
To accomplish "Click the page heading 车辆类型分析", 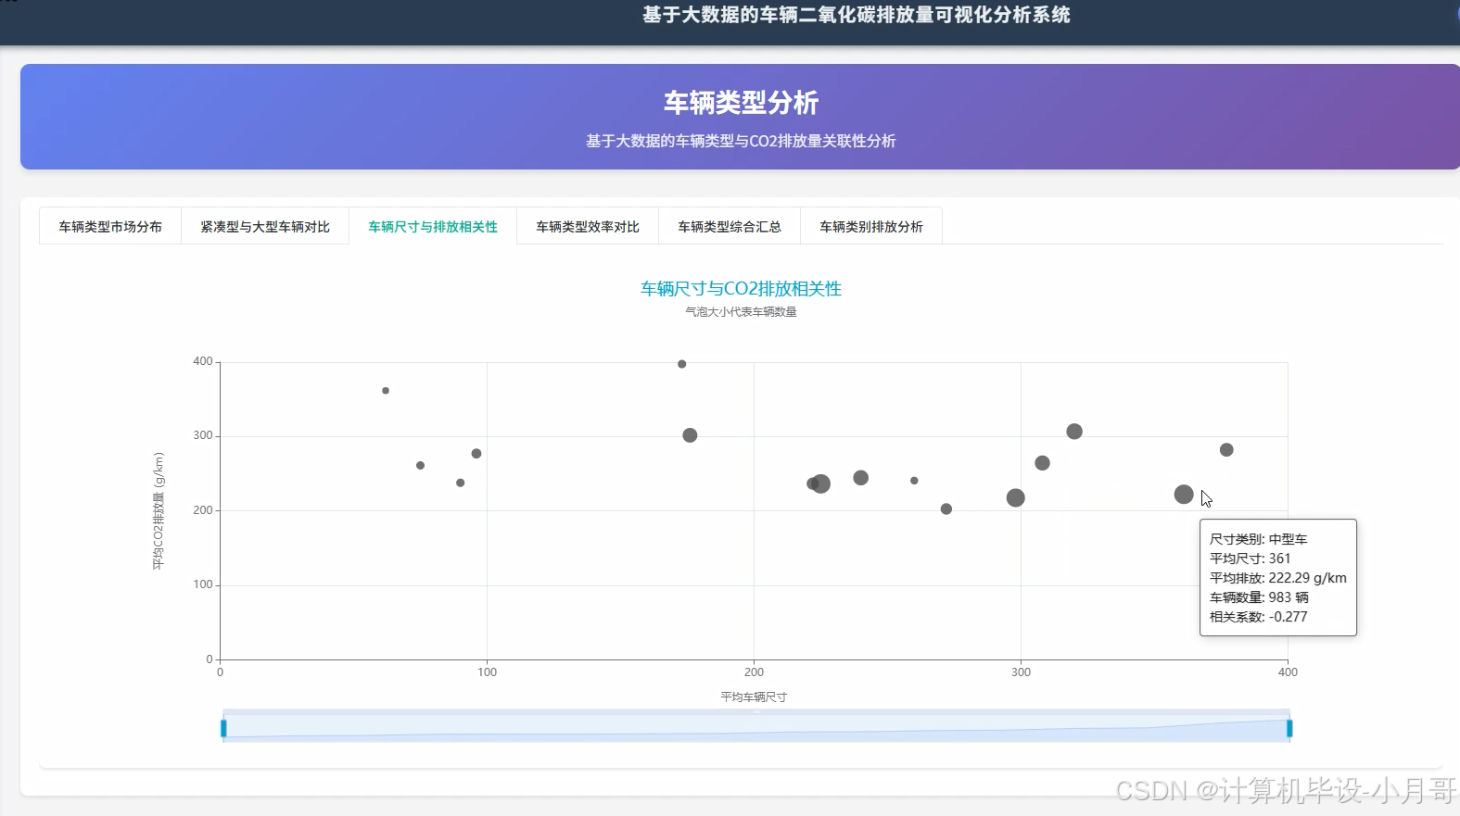I will point(741,103).
